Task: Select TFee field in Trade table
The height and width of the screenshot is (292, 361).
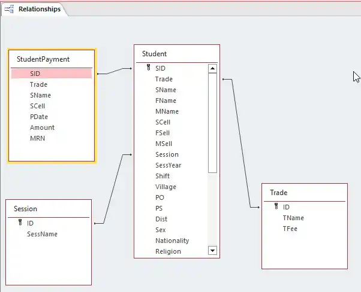Action: click(290, 229)
